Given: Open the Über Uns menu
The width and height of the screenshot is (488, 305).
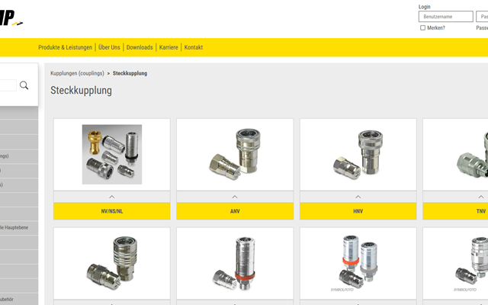Looking at the screenshot, I should (109, 47).
